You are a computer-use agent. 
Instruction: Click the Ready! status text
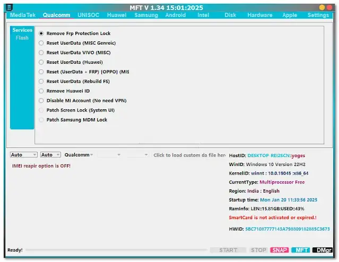pyautogui.click(x=15, y=250)
